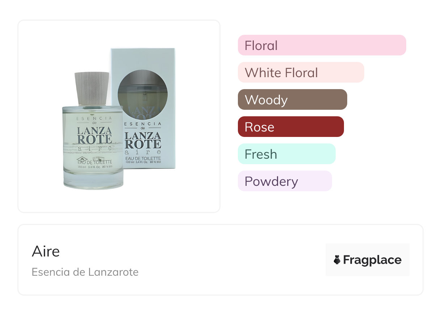Click the glass perfume bottle image
The width and height of the screenshot is (441, 313).
tap(93, 145)
